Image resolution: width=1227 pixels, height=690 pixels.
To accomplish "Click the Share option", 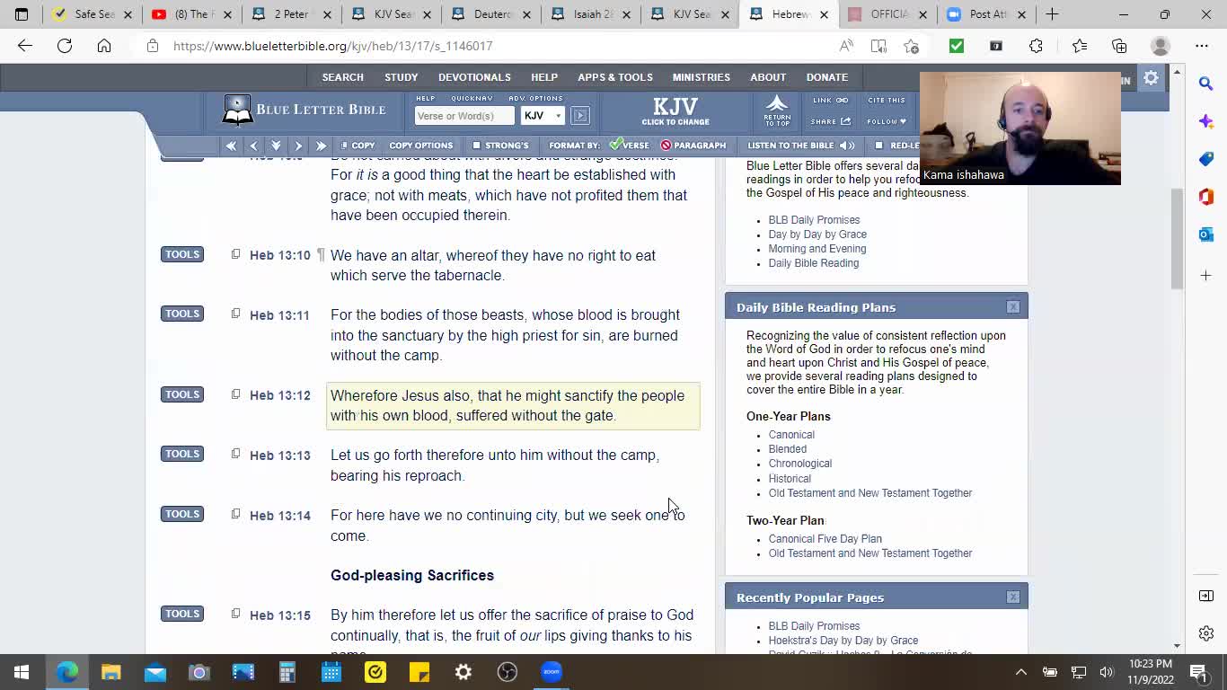I will tap(830, 121).
